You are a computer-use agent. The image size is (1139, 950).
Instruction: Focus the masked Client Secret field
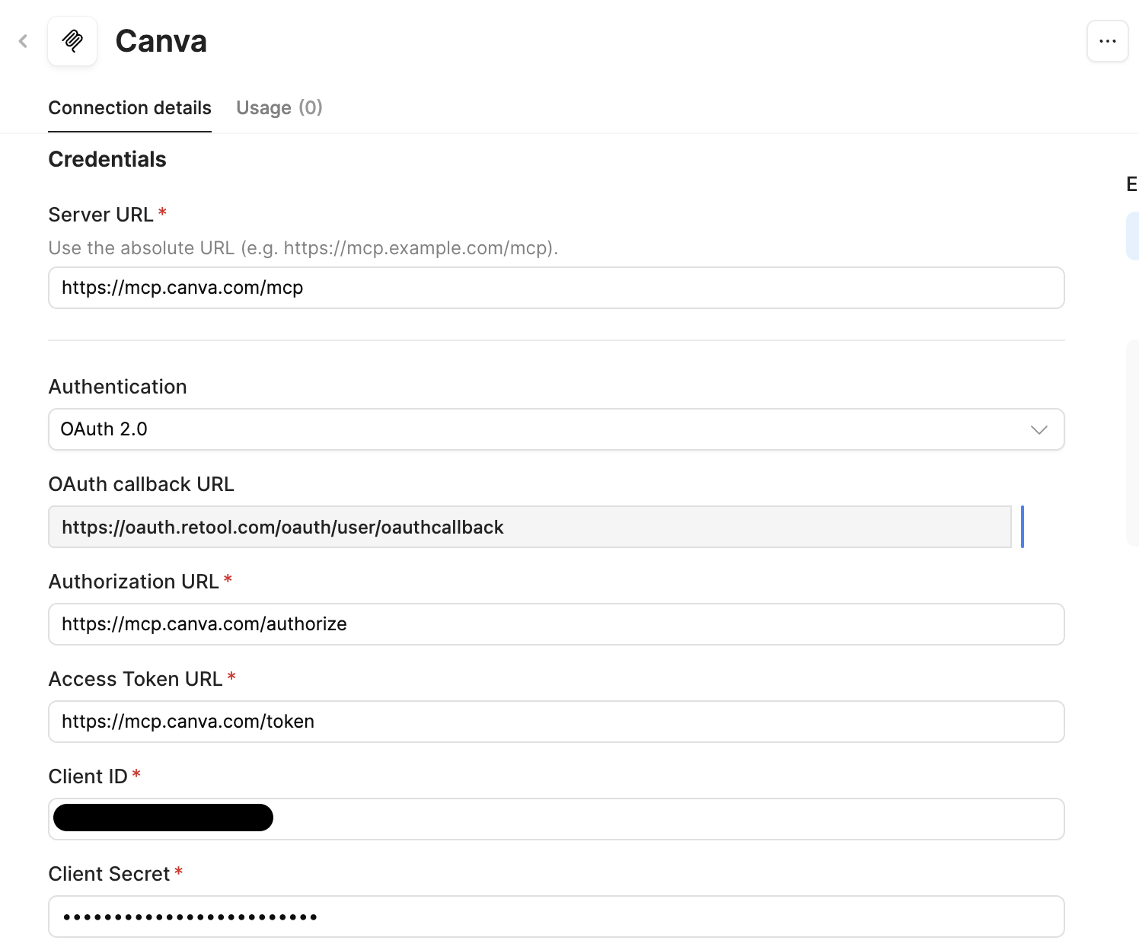(556, 917)
